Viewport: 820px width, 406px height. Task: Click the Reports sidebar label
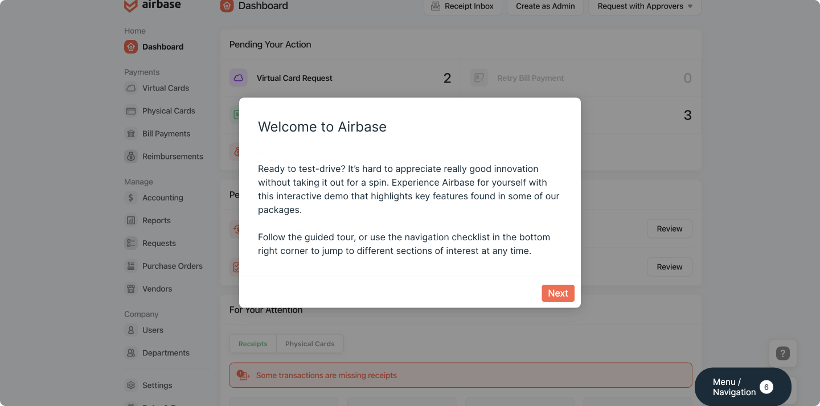[157, 220]
